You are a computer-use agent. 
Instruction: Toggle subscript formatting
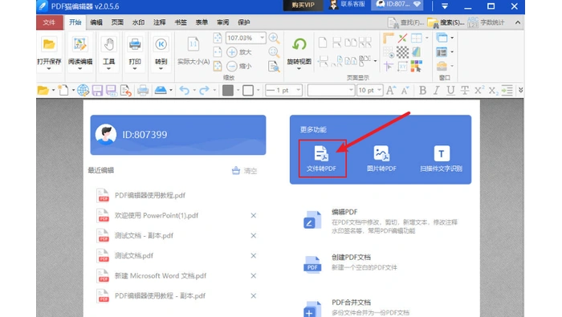point(494,91)
